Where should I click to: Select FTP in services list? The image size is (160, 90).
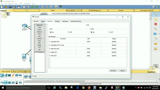point(39,47)
